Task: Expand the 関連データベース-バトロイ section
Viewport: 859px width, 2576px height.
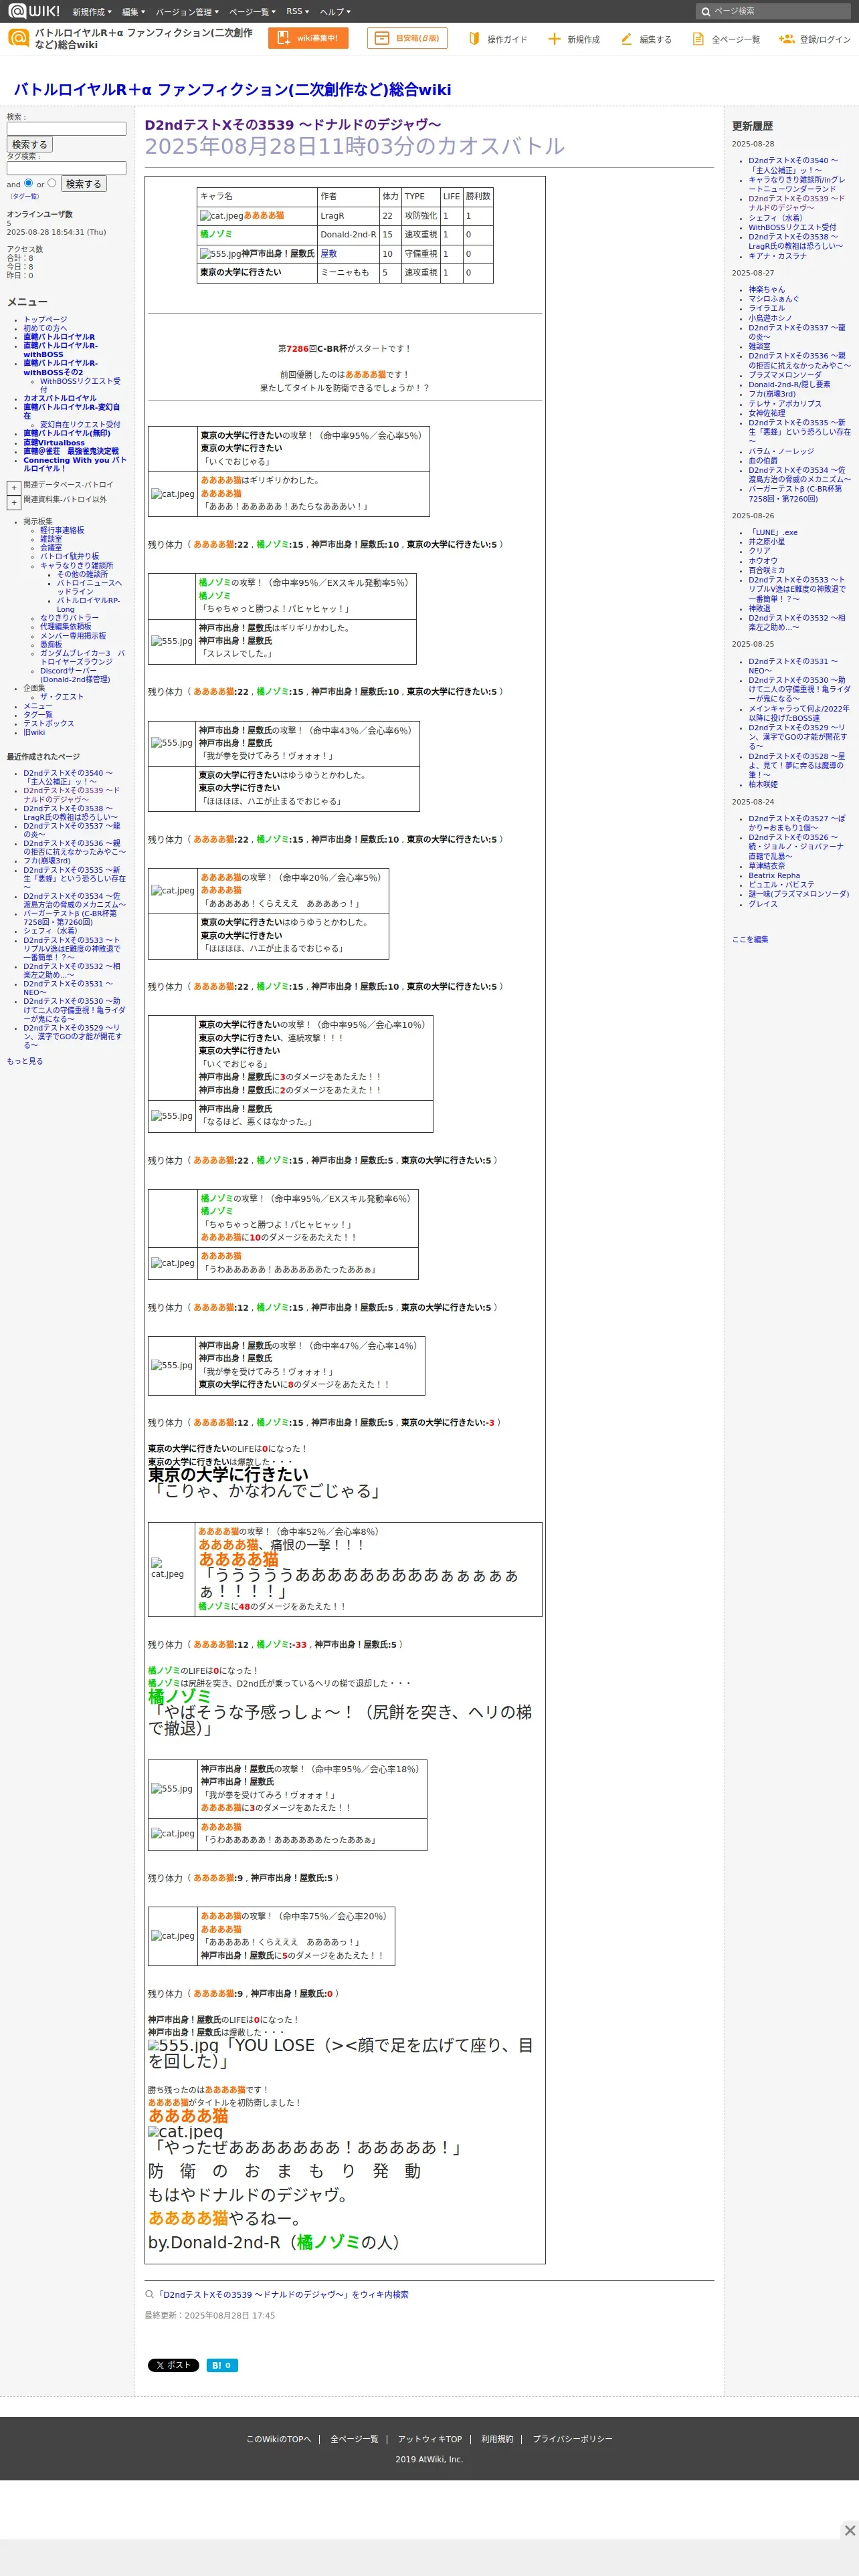Action: coord(14,487)
